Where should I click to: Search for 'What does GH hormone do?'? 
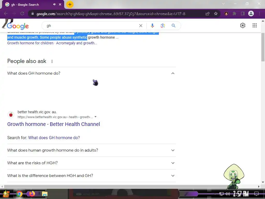pos(54,138)
